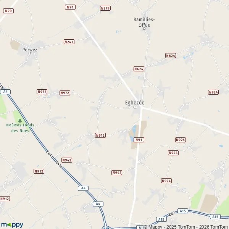Screen dimensions: 229x229
Task: Click the N924 shield on the east edge
Action: click(x=213, y=92)
